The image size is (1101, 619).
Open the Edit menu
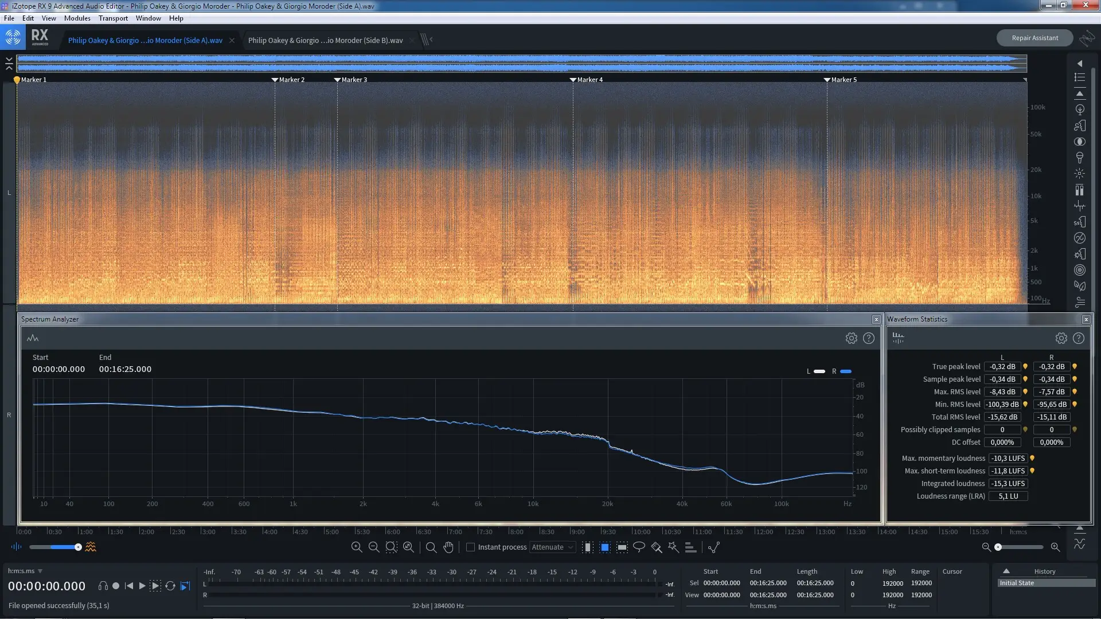click(x=28, y=18)
